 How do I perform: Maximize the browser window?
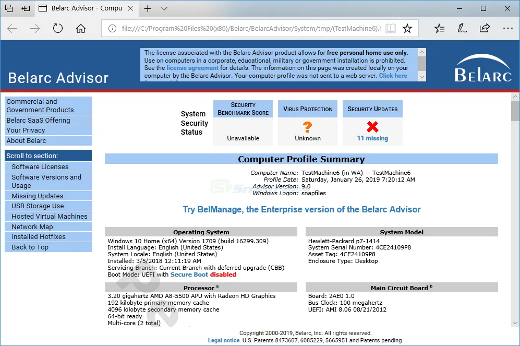coord(483,9)
